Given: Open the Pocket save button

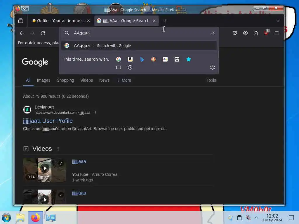Looking at the screenshot, I should 235,33.
